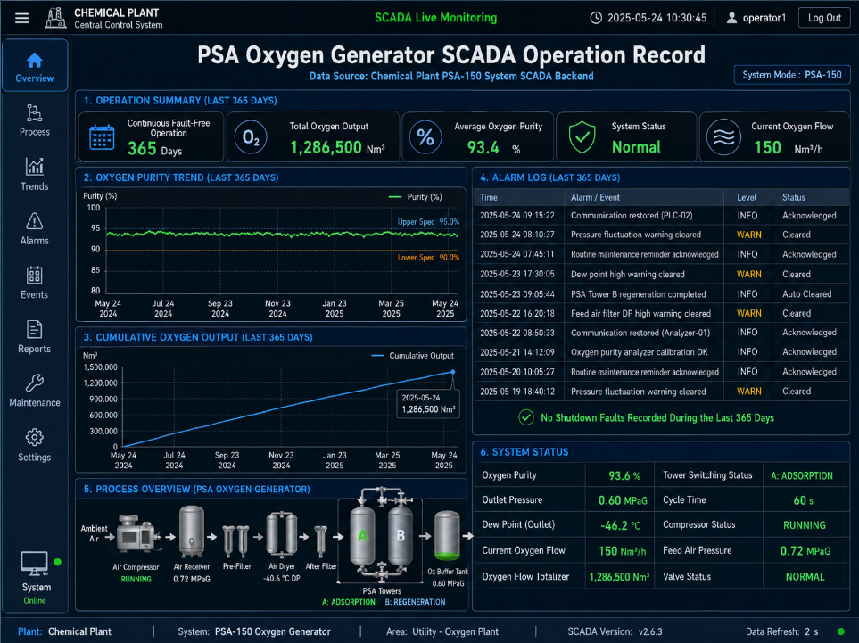Select the Communication restored (Analyzer-01) row
The image size is (859, 643).
(662, 333)
